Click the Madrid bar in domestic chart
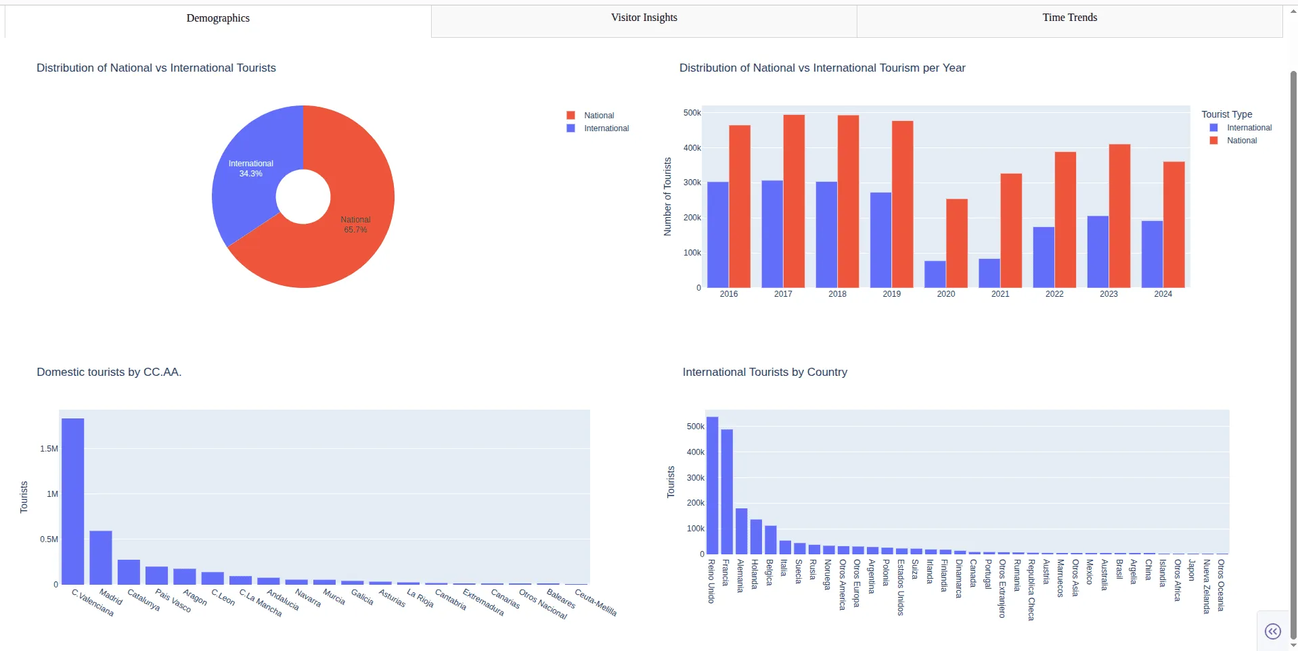The image size is (1298, 651). tap(101, 558)
